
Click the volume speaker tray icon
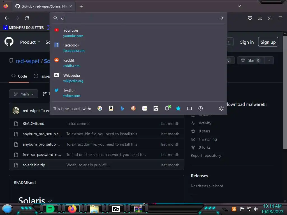pyautogui.click(x=256, y=209)
